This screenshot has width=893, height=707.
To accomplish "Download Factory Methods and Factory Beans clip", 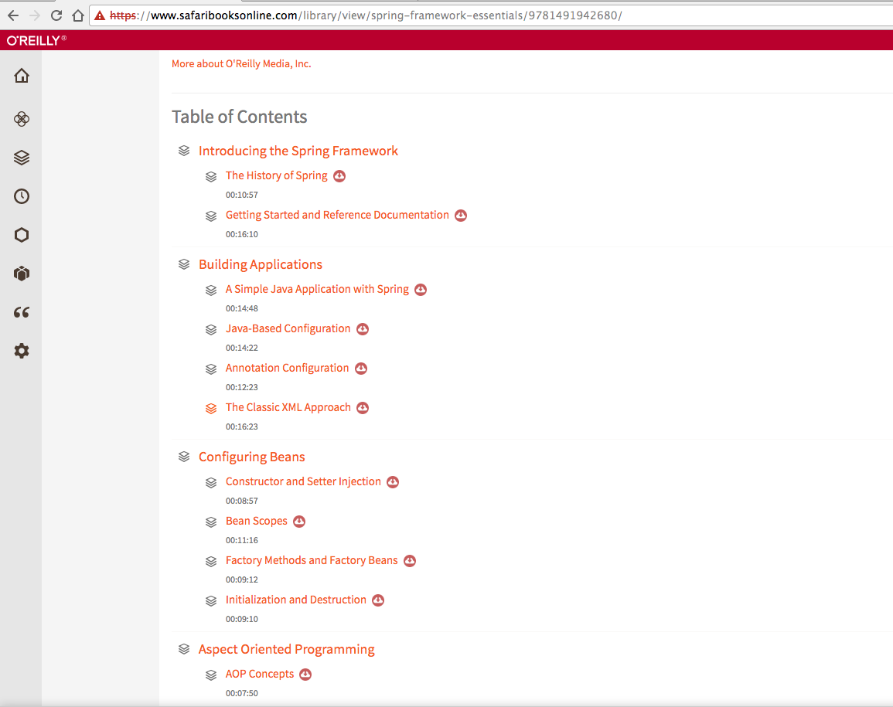I will (x=410, y=561).
